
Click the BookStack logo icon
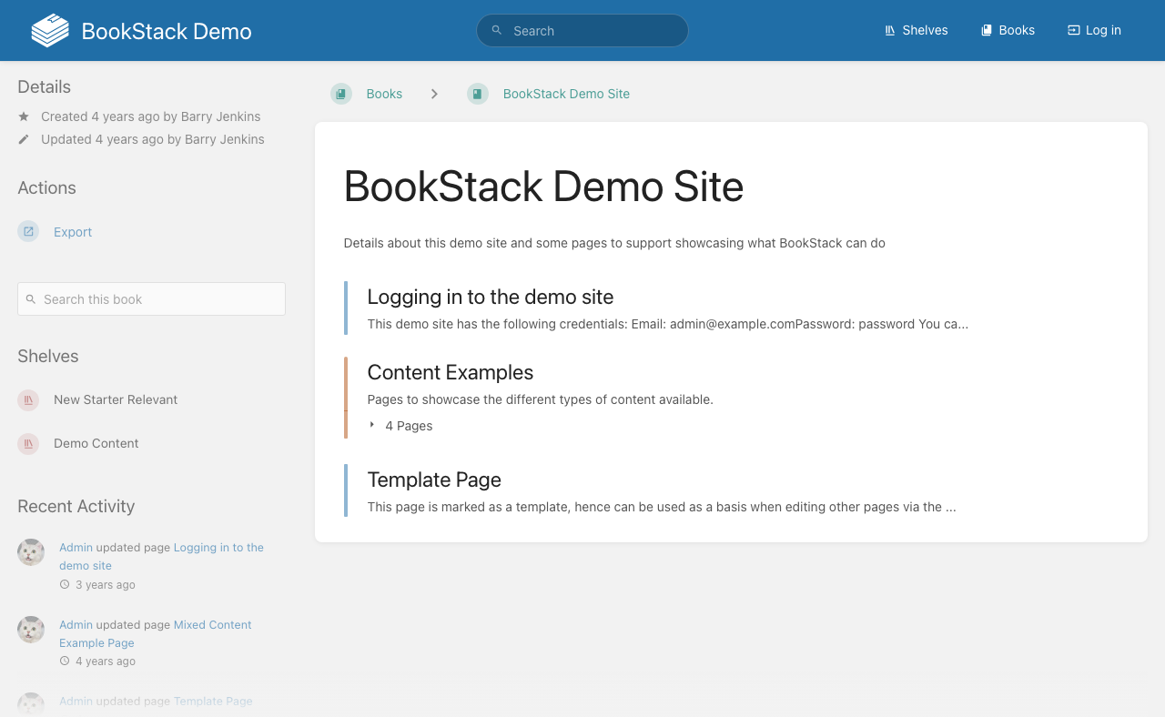click(x=50, y=31)
